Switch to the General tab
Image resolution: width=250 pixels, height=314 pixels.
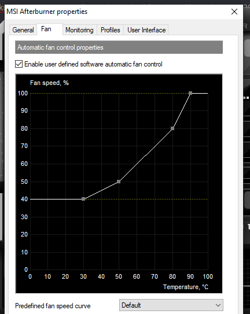pyautogui.click(x=23, y=30)
